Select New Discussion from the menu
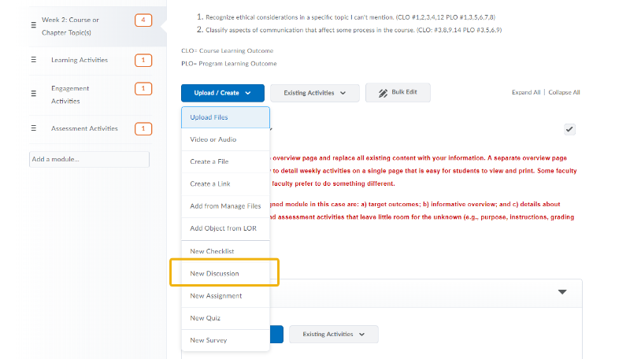 (x=215, y=273)
